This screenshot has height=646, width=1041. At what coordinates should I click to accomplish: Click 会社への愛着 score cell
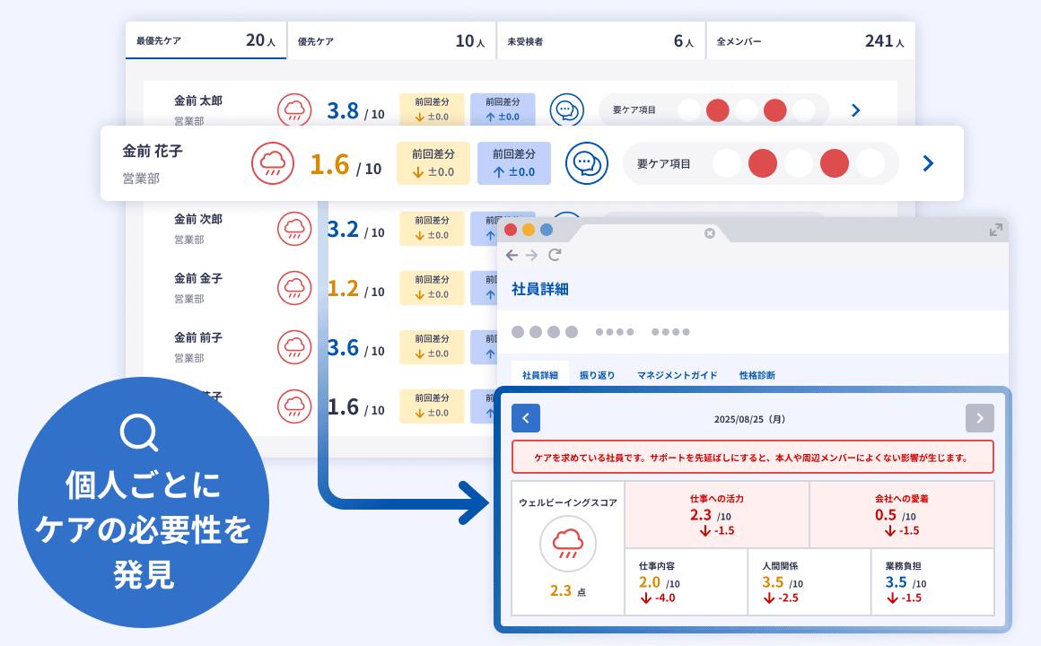(901, 515)
